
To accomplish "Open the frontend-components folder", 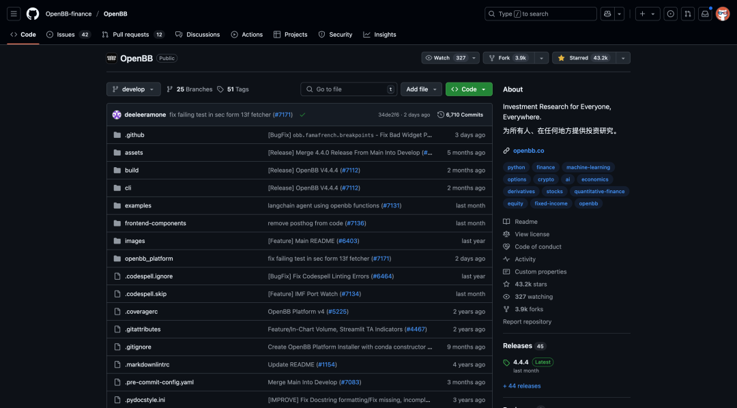I will (x=155, y=223).
